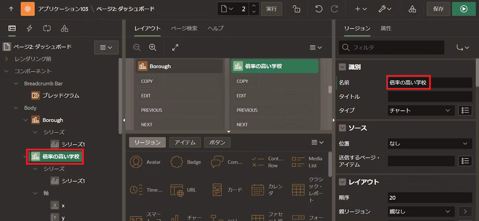Click the shared components icon in toolbar
This screenshot has height=221, width=479.
(412, 9)
